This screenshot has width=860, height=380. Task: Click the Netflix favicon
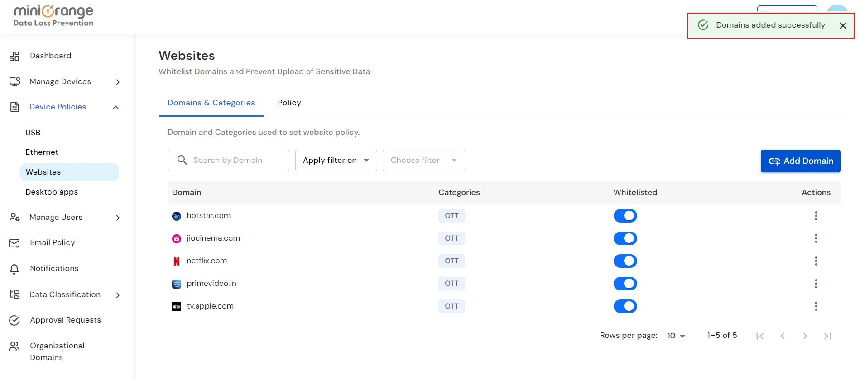pyautogui.click(x=177, y=261)
